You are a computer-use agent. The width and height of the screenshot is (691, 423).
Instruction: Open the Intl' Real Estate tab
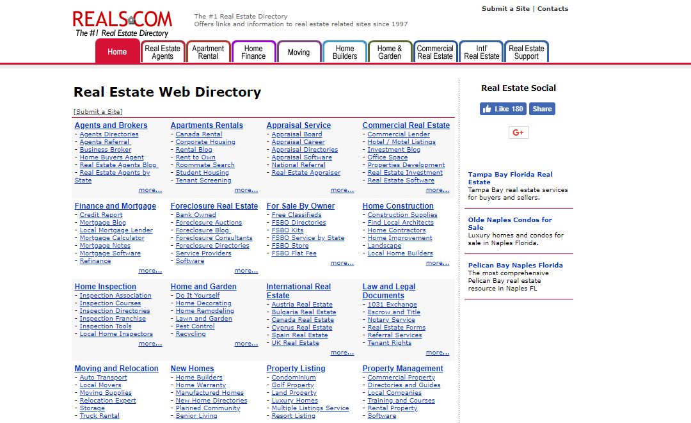point(481,52)
